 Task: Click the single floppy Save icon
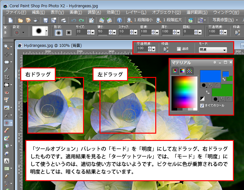tap(46, 20)
